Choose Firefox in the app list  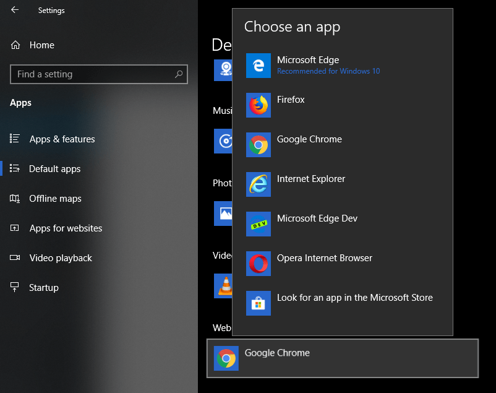pyautogui.click(x=343, y=105)
